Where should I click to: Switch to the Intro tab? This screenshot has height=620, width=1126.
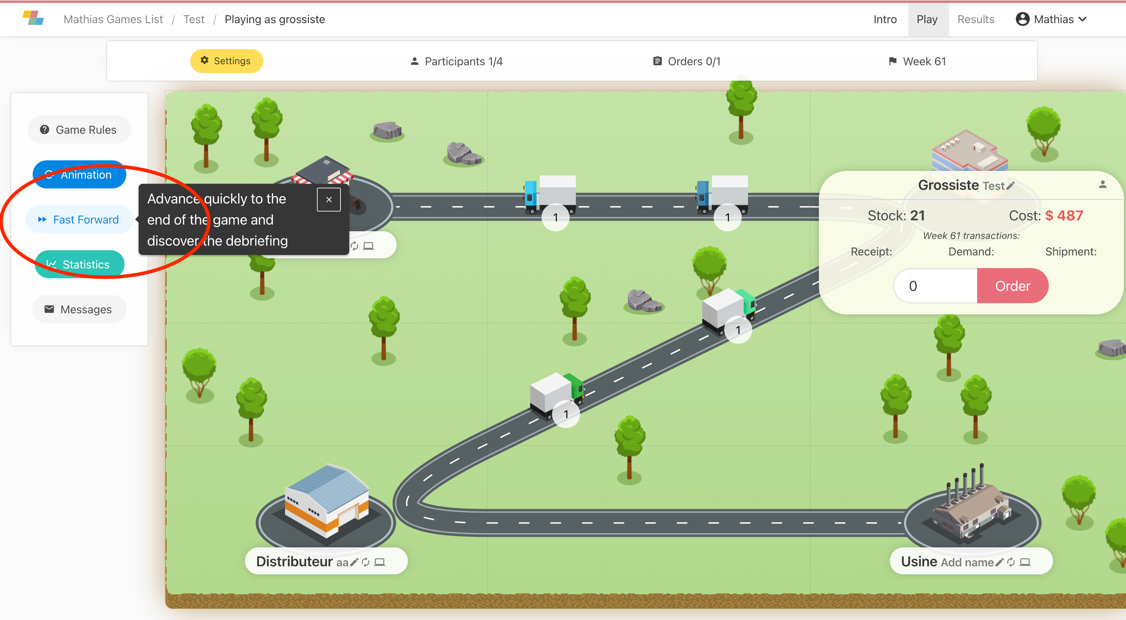click(x=885, y=19)
